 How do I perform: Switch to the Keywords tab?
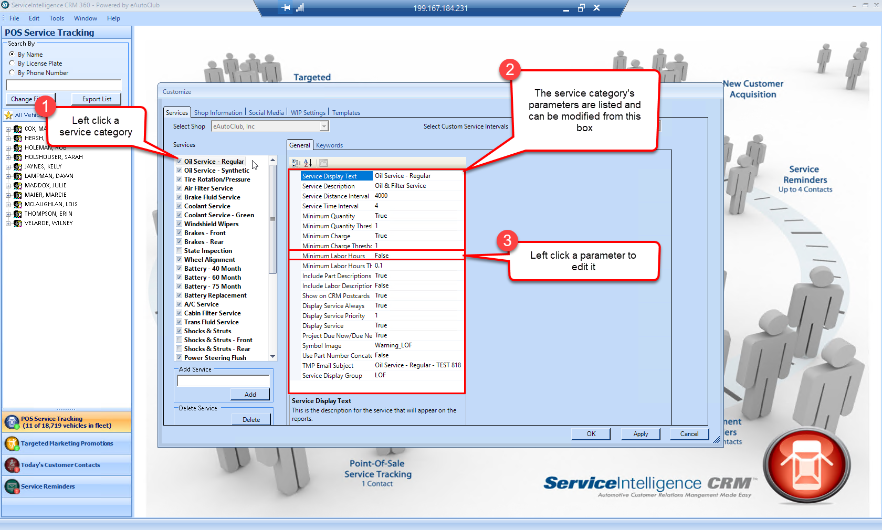coord(329,145)
